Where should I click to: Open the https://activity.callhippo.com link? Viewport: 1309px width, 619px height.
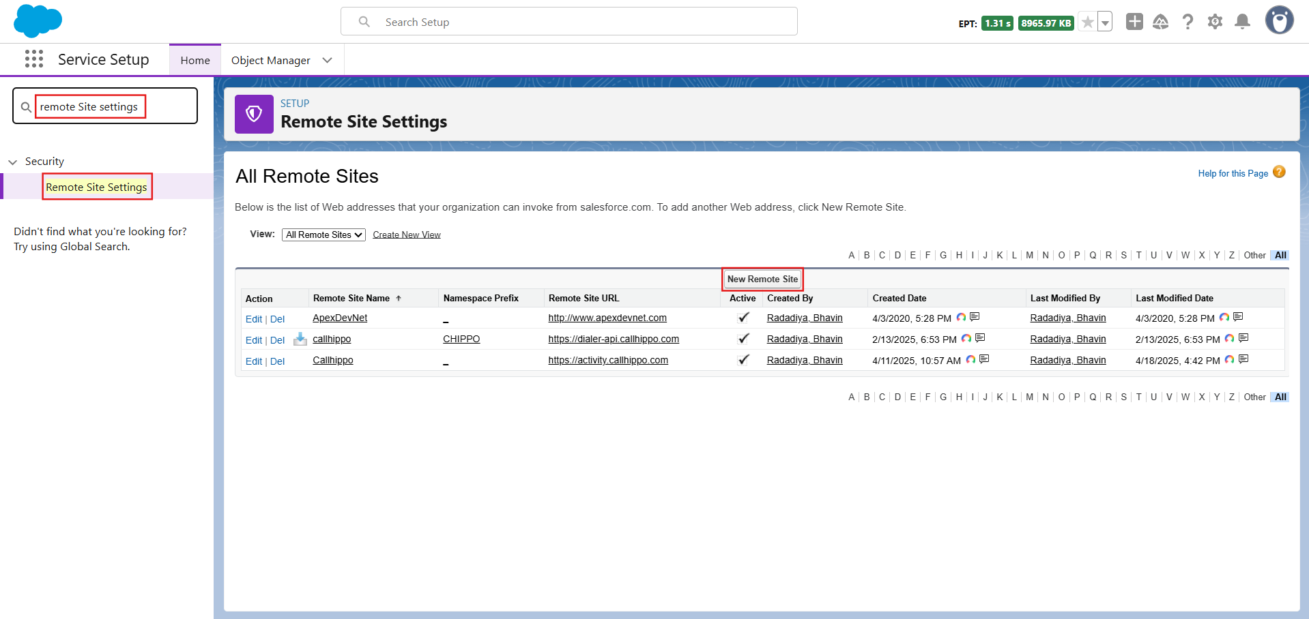pos(608,360)
